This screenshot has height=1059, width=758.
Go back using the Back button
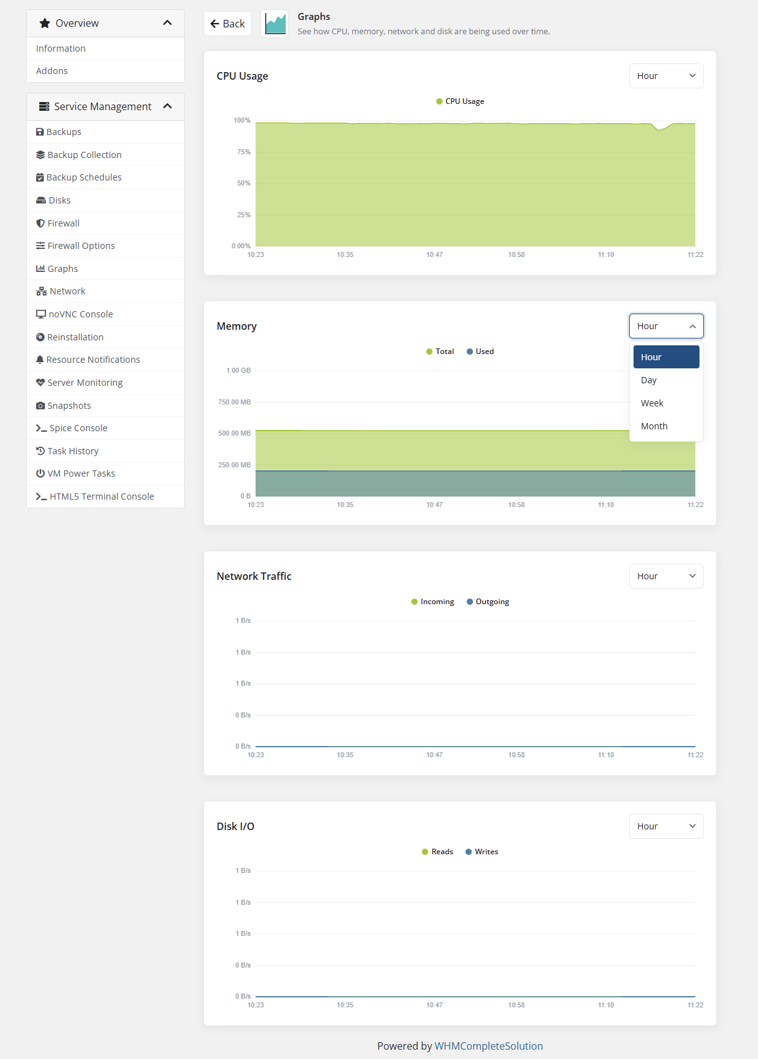pyautogui.click(x=227, y=24)
